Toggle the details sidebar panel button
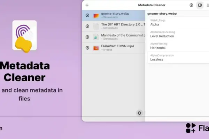209x139 pixels. 200,5
